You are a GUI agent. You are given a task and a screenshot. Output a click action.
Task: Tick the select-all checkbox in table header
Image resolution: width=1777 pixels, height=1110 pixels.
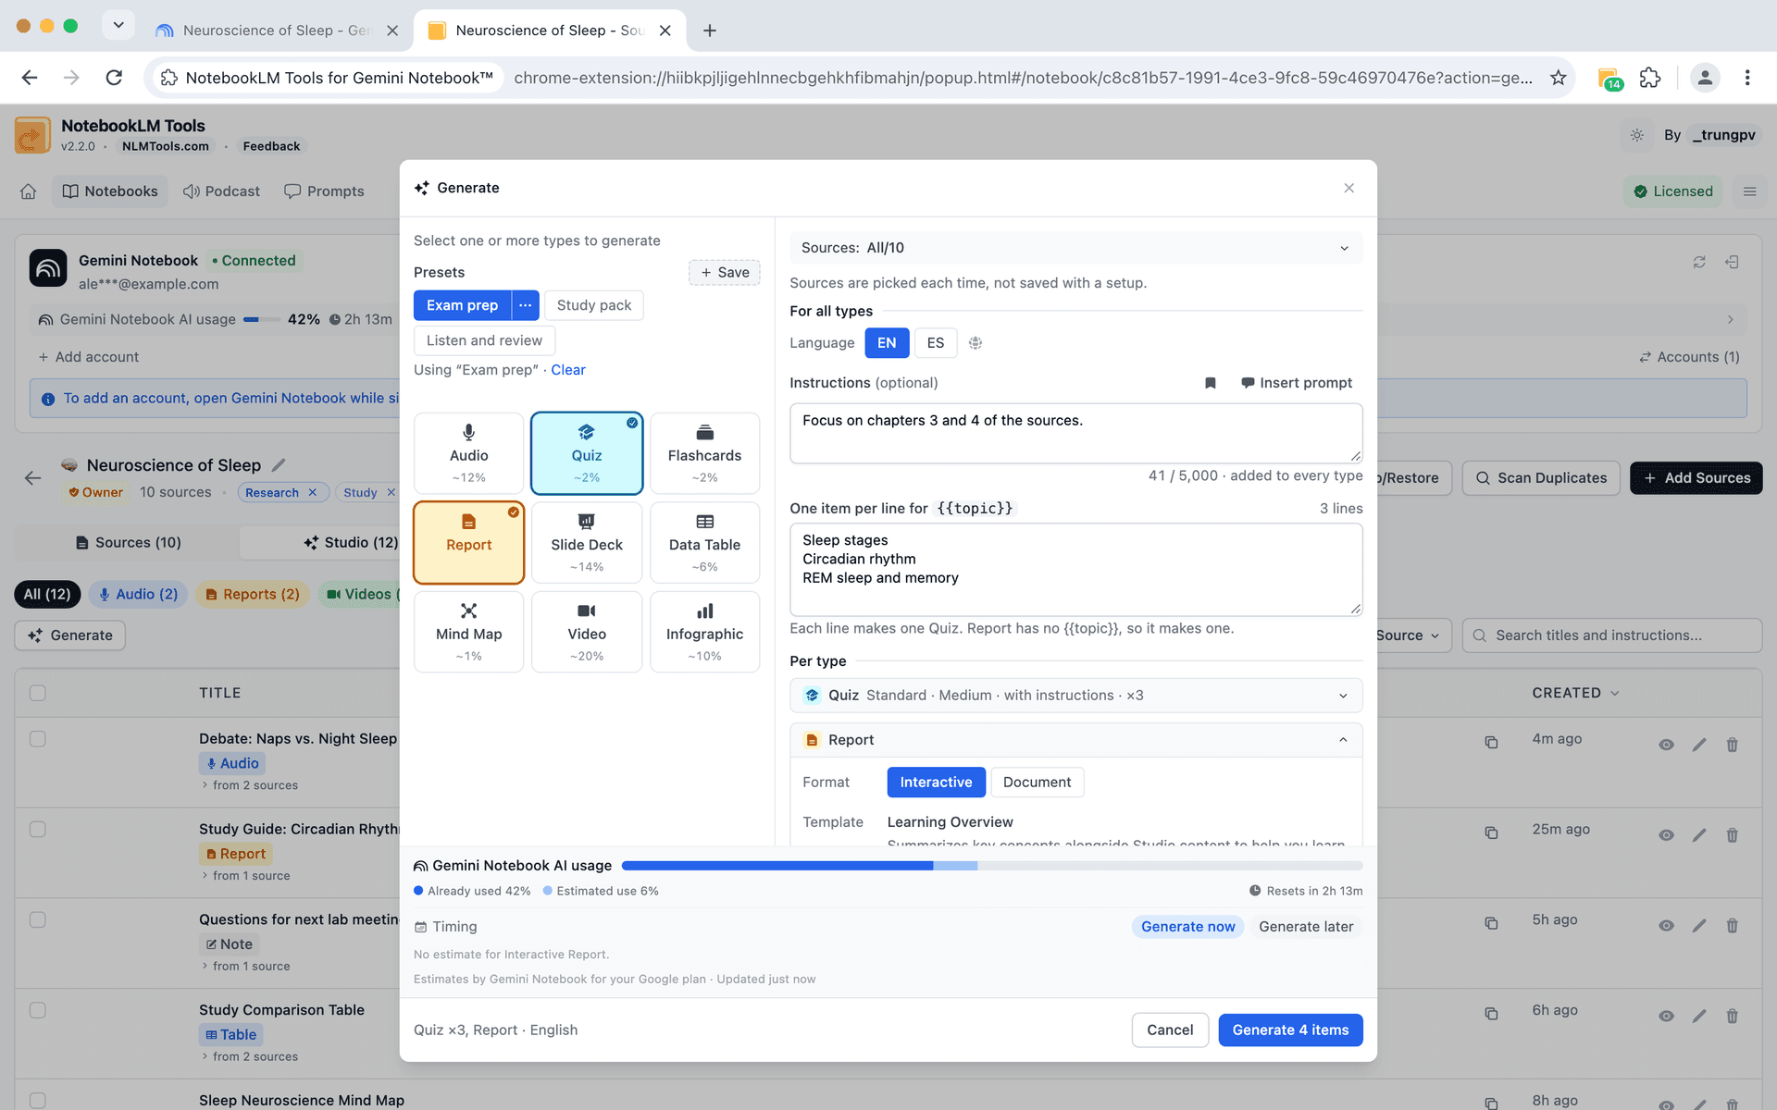[x=38, y=694]
